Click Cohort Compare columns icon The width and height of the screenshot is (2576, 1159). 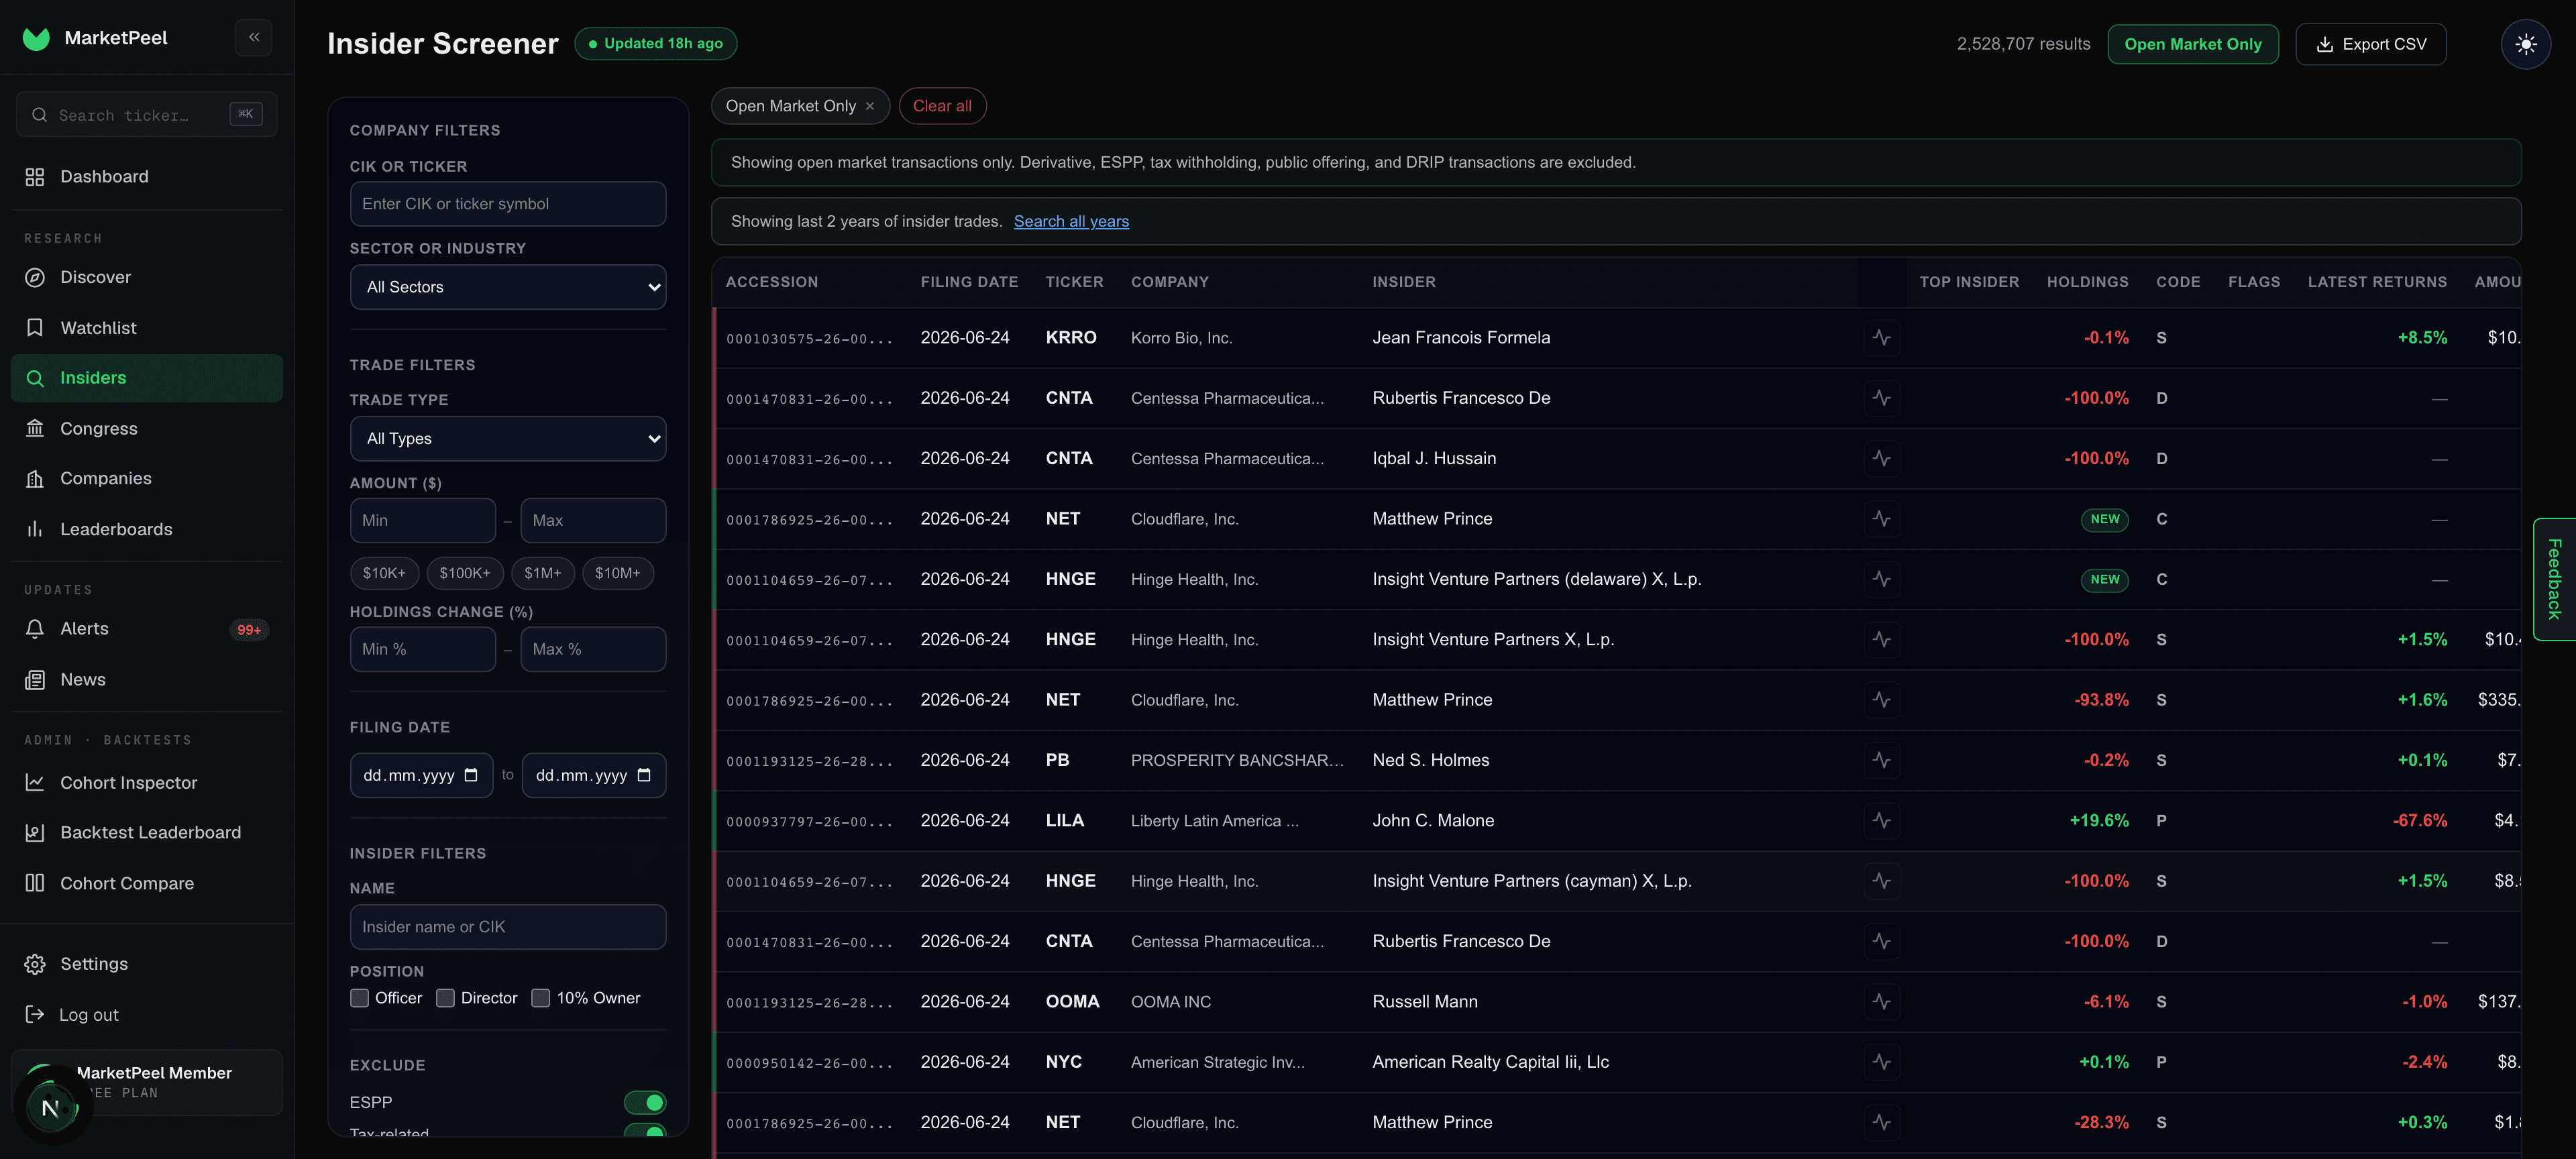(35, 883)
